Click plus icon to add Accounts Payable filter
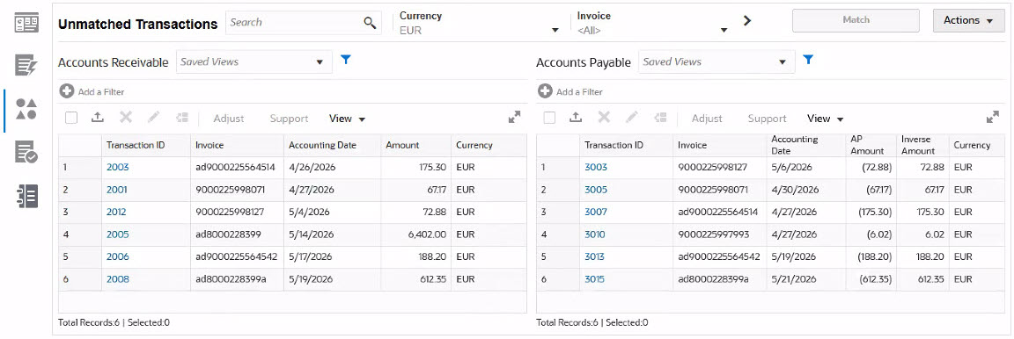Screen dimensions: 1014x339 (545, 91)
